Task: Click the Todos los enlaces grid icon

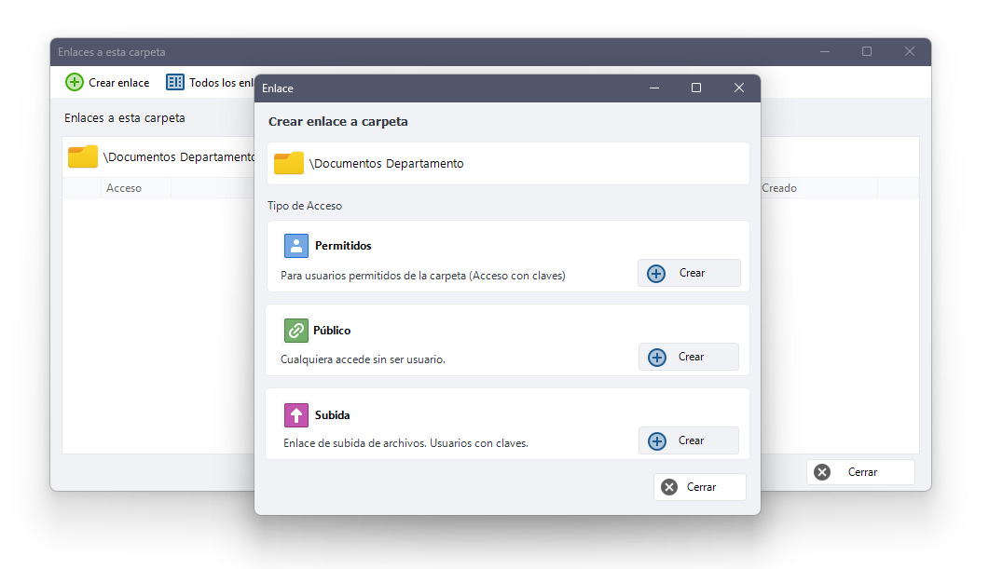Action: point(174,82)
